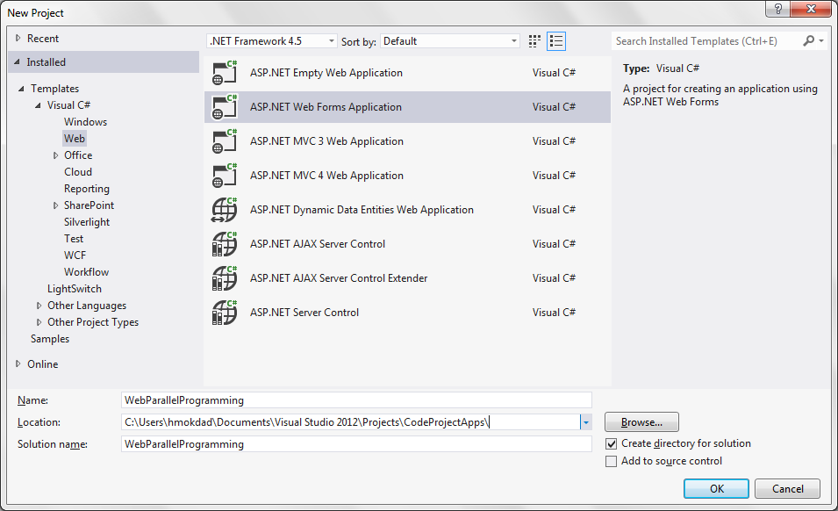Collapse the Templates tree node
Screen dimensions: 838x511
21,89
